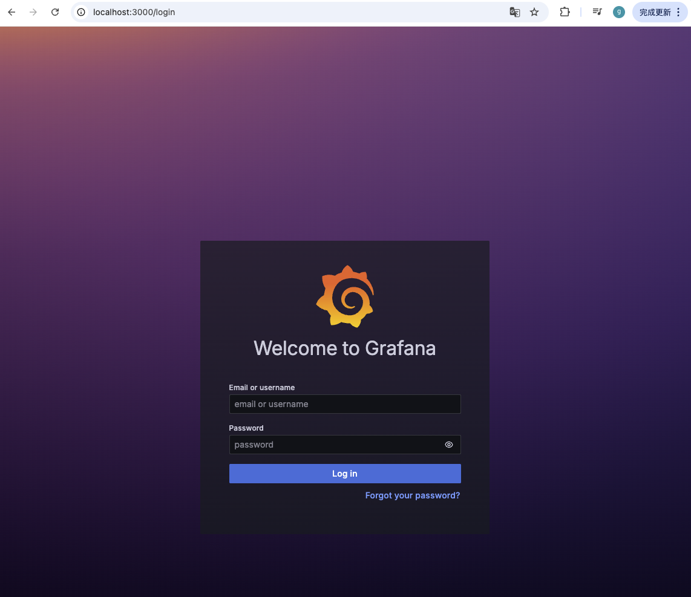This screenshot has width=691, height=597.
Task: Open the media controls icon
Action: click(597, 12)
